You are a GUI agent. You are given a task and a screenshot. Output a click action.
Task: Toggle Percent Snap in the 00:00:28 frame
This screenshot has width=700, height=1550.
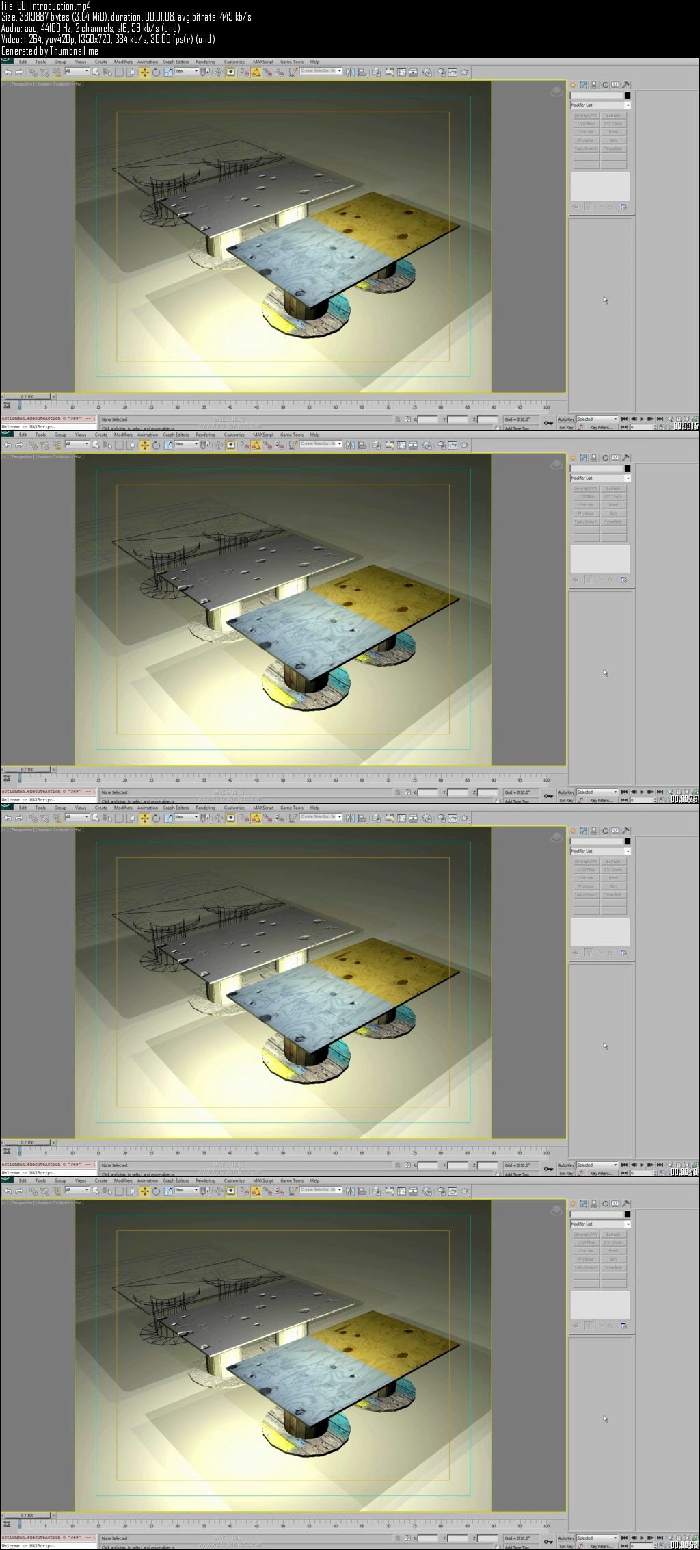coord(267,445)
